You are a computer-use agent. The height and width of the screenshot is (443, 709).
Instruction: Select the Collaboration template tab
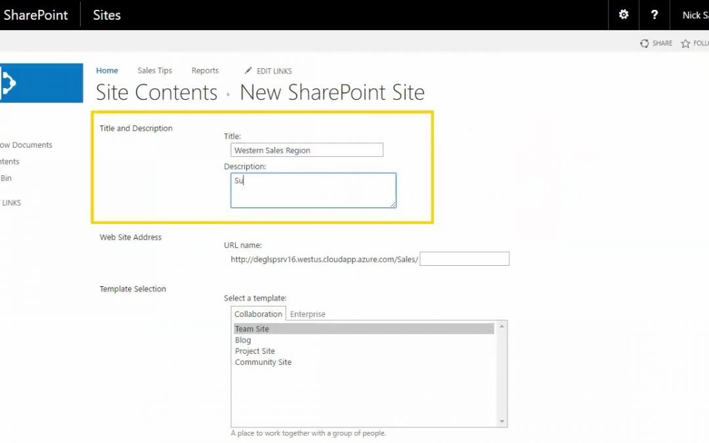click(x=258, y=314)
